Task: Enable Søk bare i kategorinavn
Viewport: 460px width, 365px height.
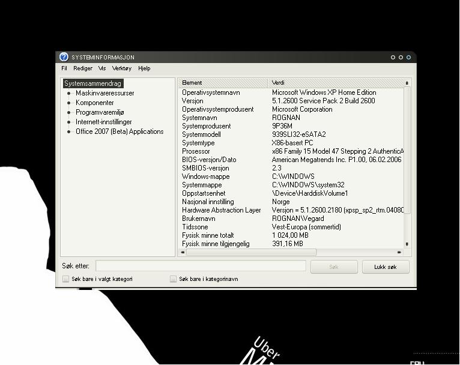Action: tap(173, 279)
